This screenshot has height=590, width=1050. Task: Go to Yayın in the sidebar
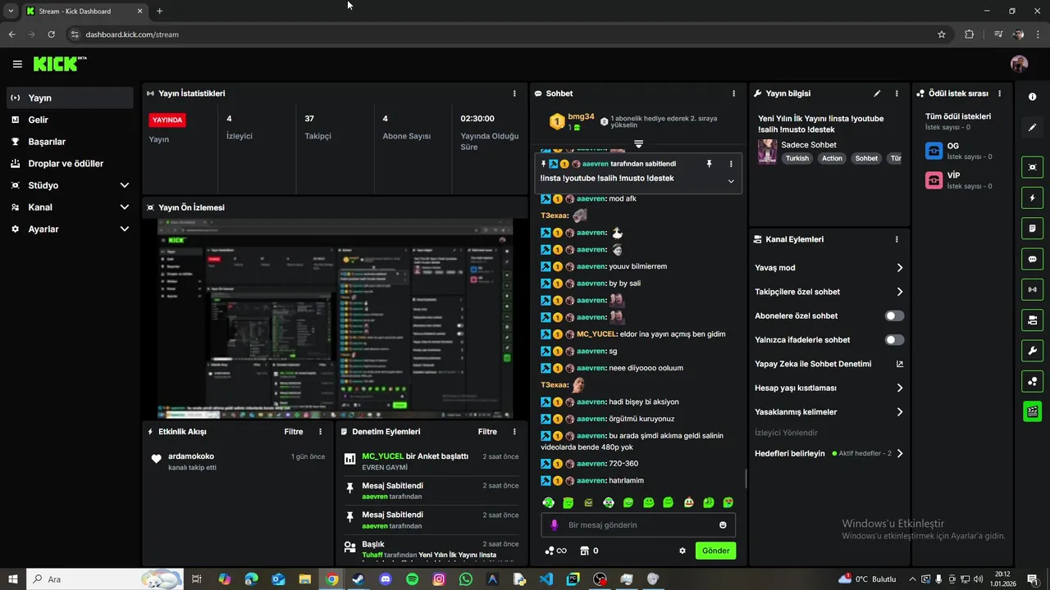pos(69,98)
